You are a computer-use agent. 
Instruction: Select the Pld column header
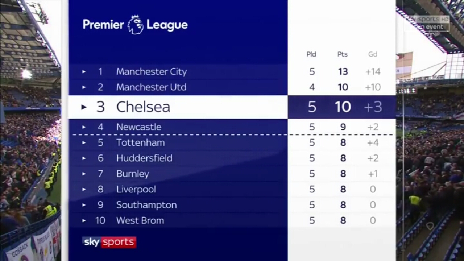click(x=311, y=54)
